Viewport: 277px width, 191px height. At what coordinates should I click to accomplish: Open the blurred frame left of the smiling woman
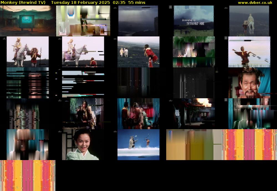(x=28, y=145)
